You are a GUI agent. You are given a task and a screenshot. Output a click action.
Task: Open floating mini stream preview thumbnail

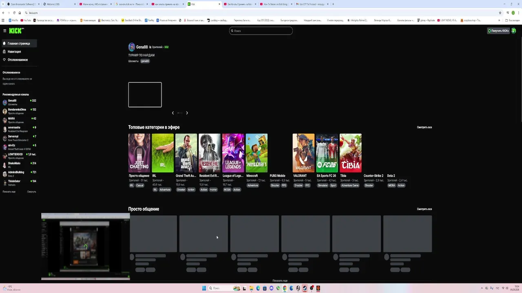pos(86,247)
